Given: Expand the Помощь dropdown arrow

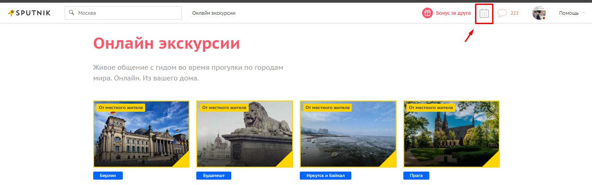Looking at the screenshot, I should pos(584,13).
